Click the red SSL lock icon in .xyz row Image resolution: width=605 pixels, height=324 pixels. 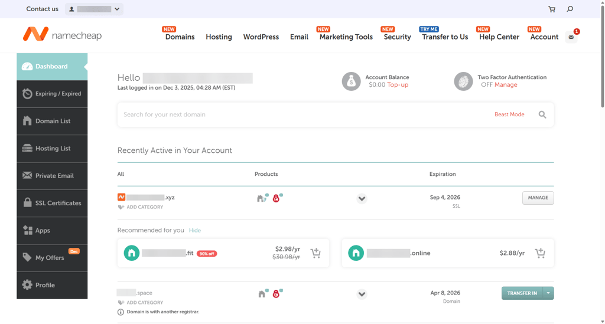tap(277, 198)
